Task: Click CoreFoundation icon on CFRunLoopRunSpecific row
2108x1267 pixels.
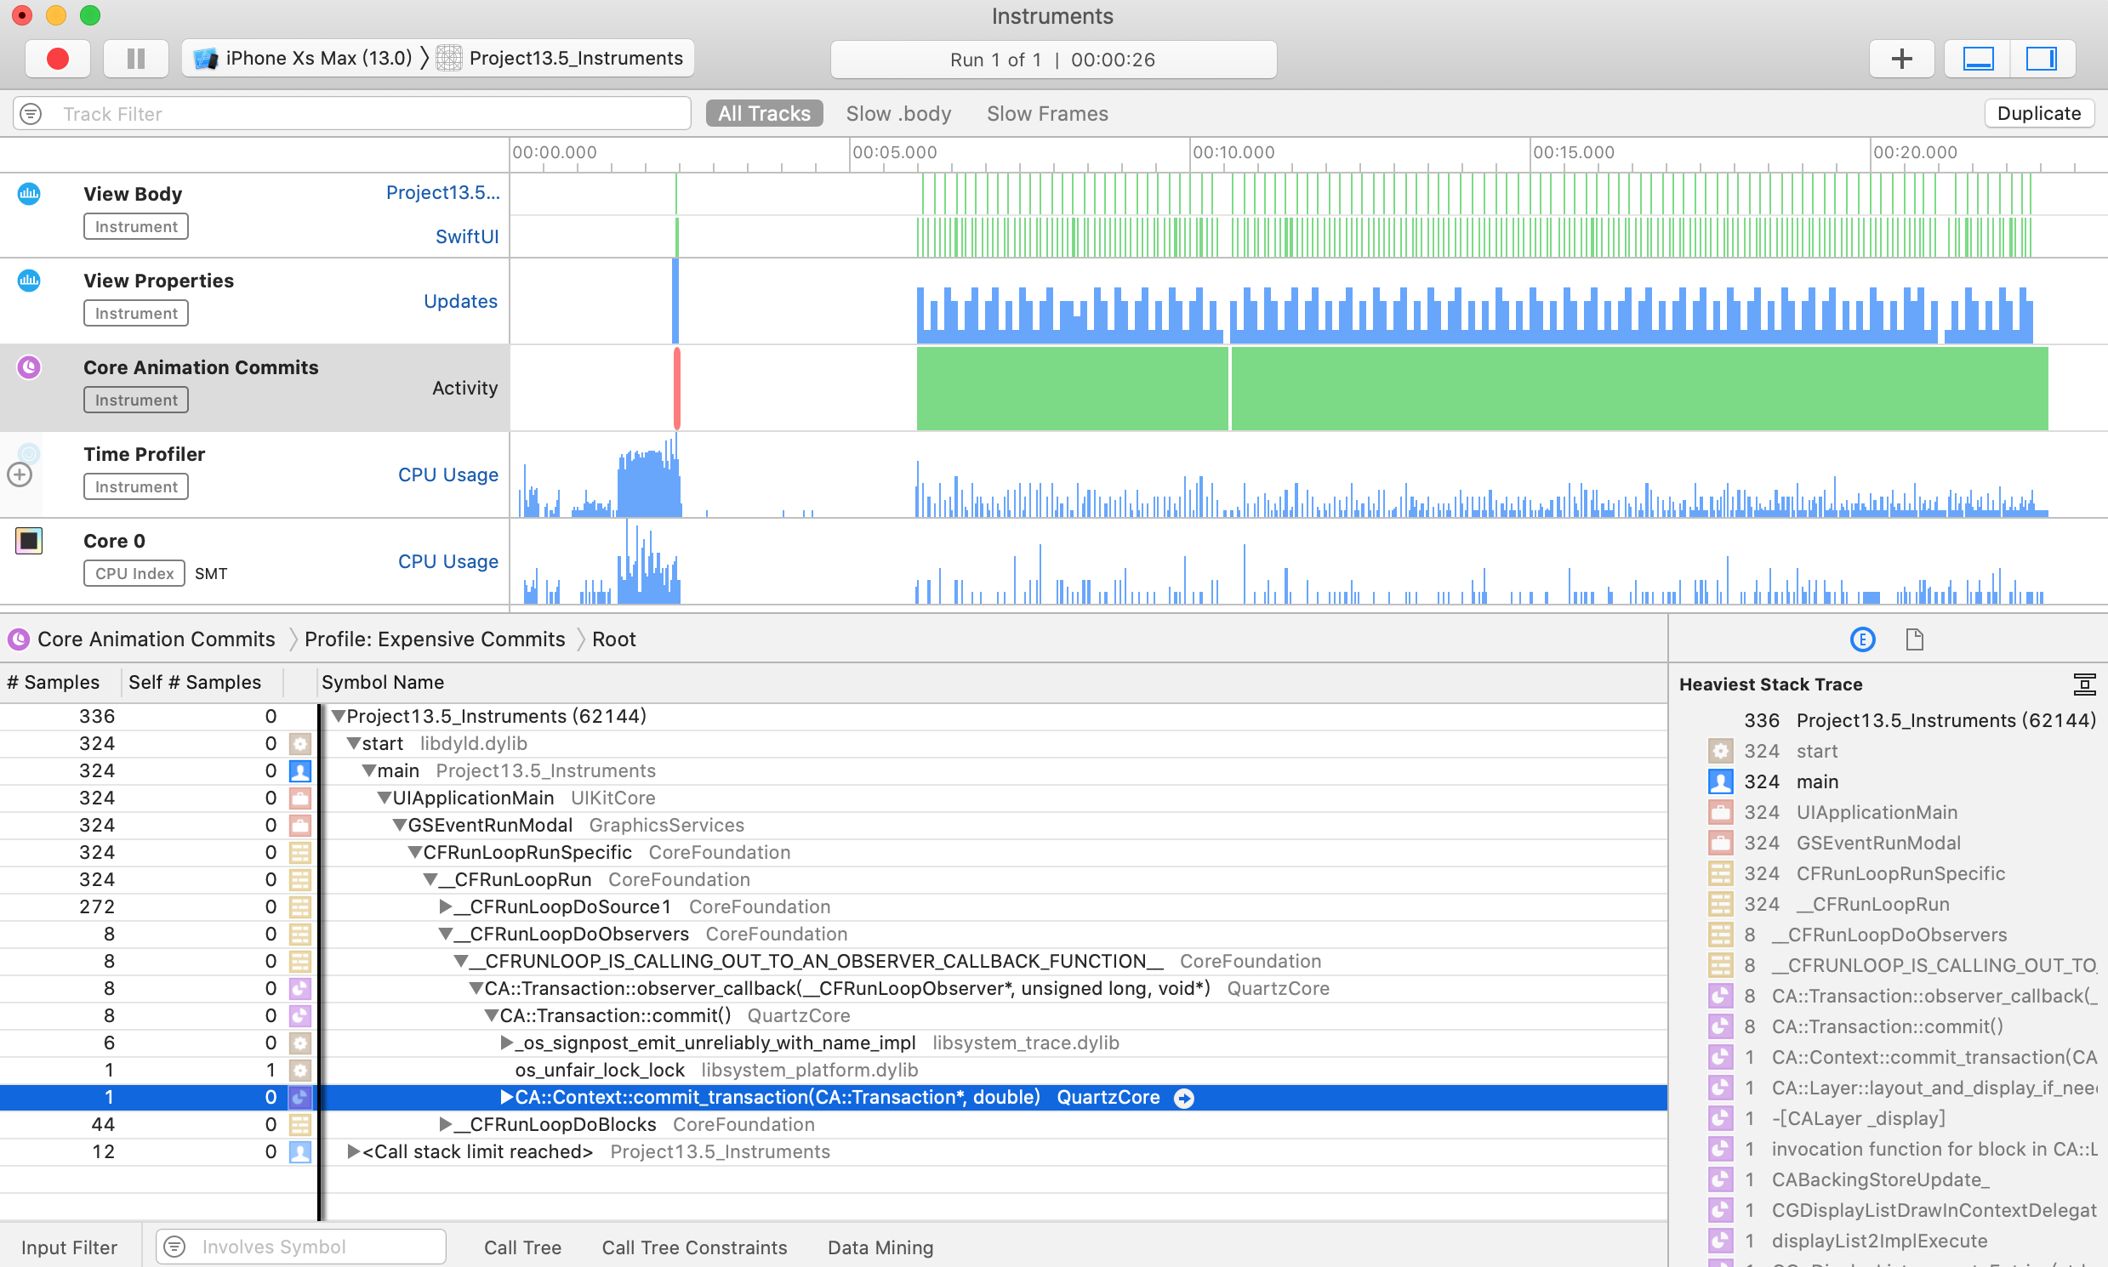Action: [299, 852]
